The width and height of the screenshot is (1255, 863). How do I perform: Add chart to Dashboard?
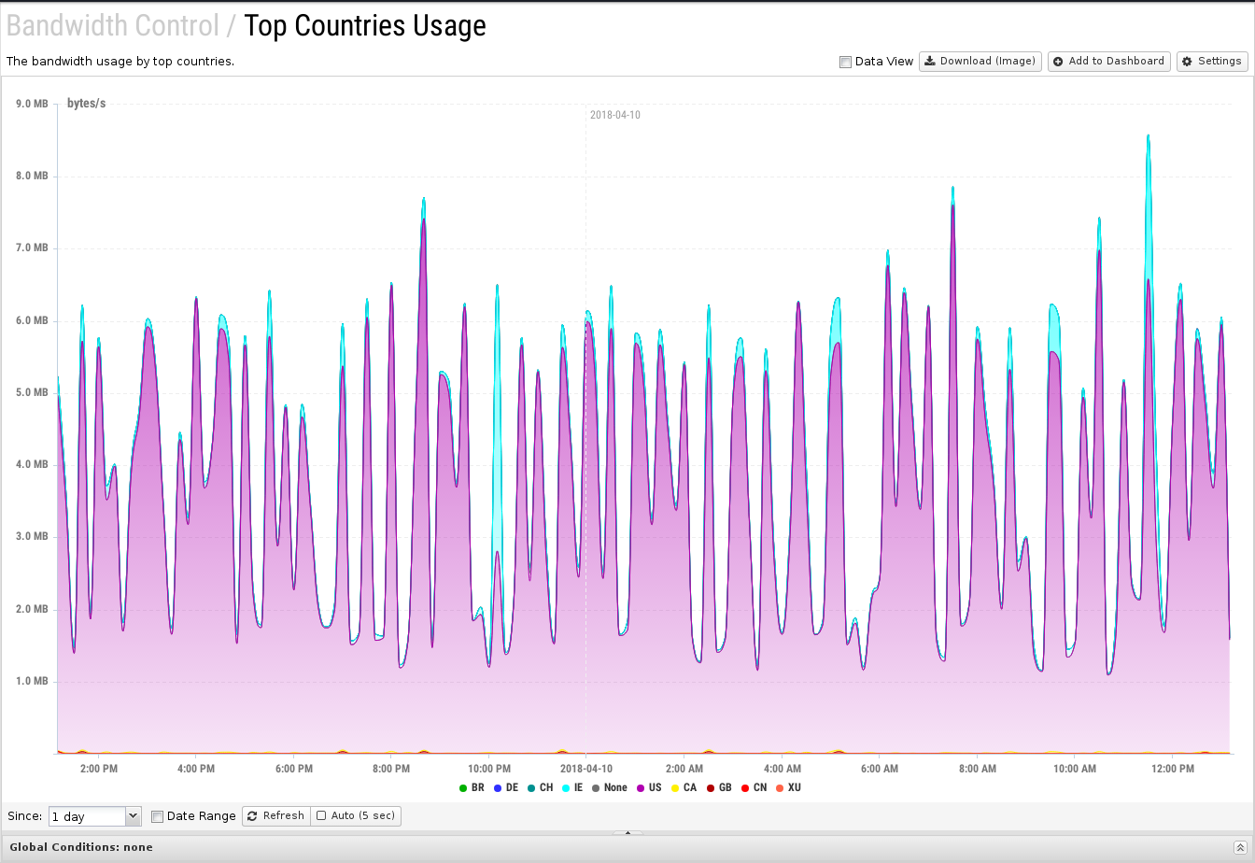pos(1109,62)
